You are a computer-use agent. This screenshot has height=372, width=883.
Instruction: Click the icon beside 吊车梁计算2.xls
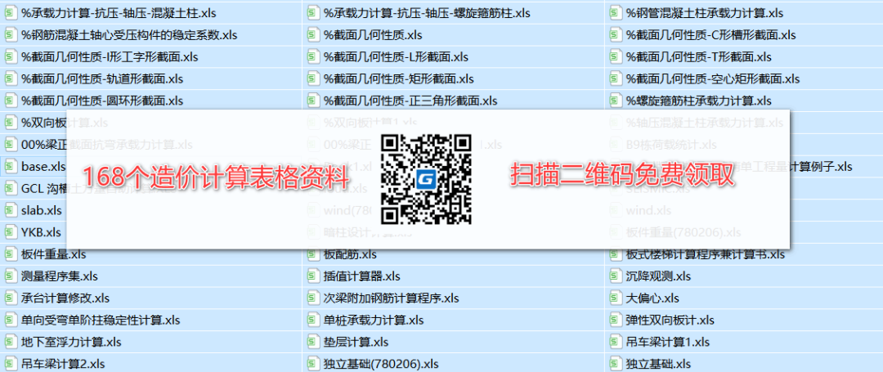(11, 364)
